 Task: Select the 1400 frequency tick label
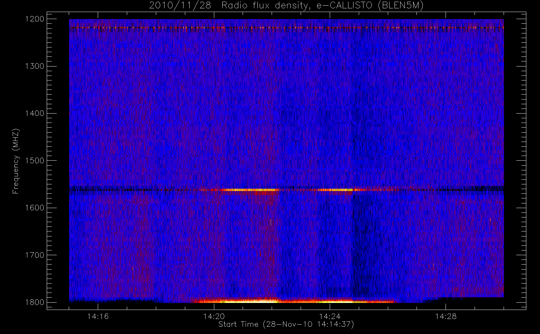(35, 113)
